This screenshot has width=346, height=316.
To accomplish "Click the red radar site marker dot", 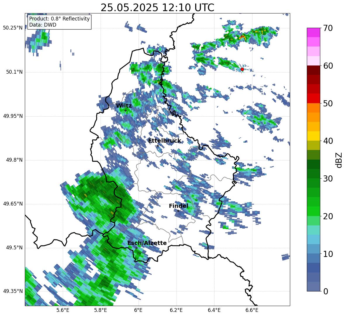I will [242, 69].
